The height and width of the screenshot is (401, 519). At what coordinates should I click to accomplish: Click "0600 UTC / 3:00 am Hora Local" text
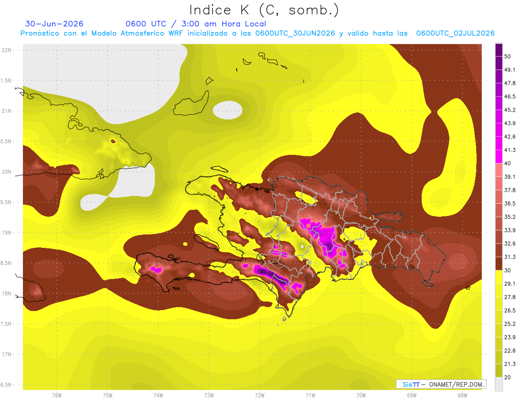(195, 24)
